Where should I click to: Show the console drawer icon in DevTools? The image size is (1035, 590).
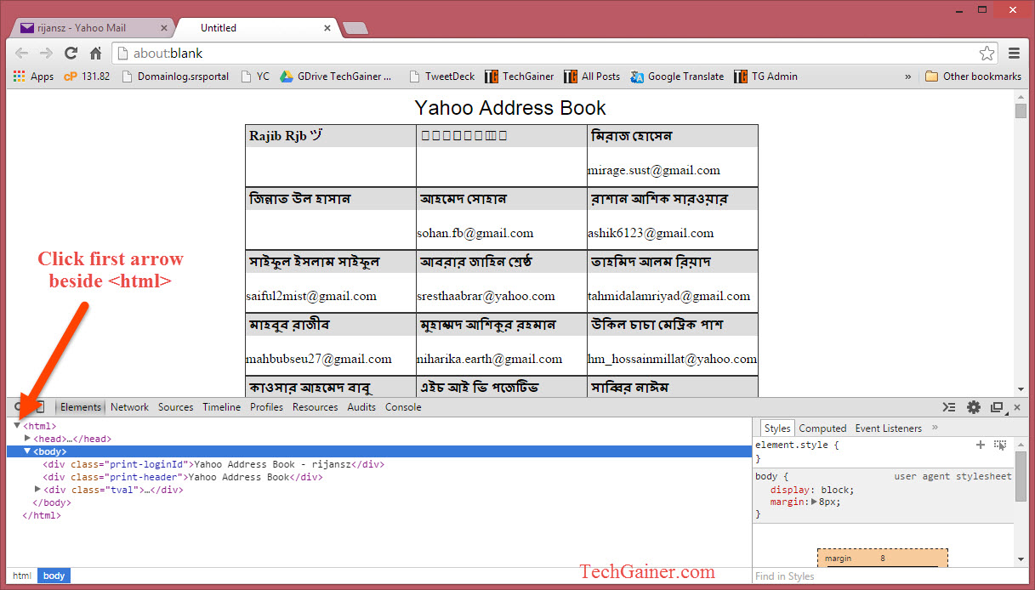[x=948, y=406]
